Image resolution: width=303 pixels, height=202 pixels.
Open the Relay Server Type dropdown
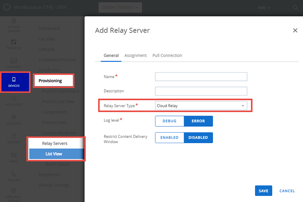pos(201,106)
